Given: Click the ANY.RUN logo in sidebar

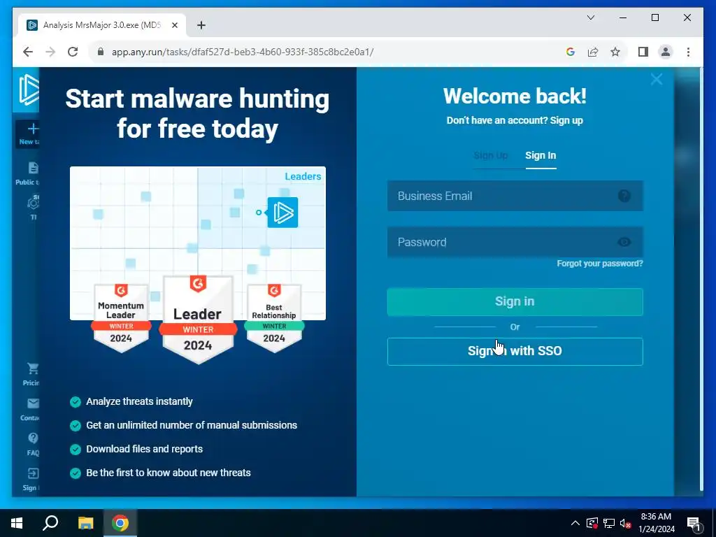Looking at the screenshot, I should click(29, 90).
